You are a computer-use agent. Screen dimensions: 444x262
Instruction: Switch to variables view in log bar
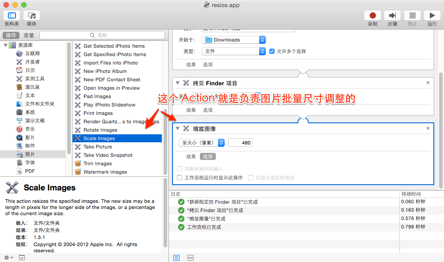click(191, 258)
